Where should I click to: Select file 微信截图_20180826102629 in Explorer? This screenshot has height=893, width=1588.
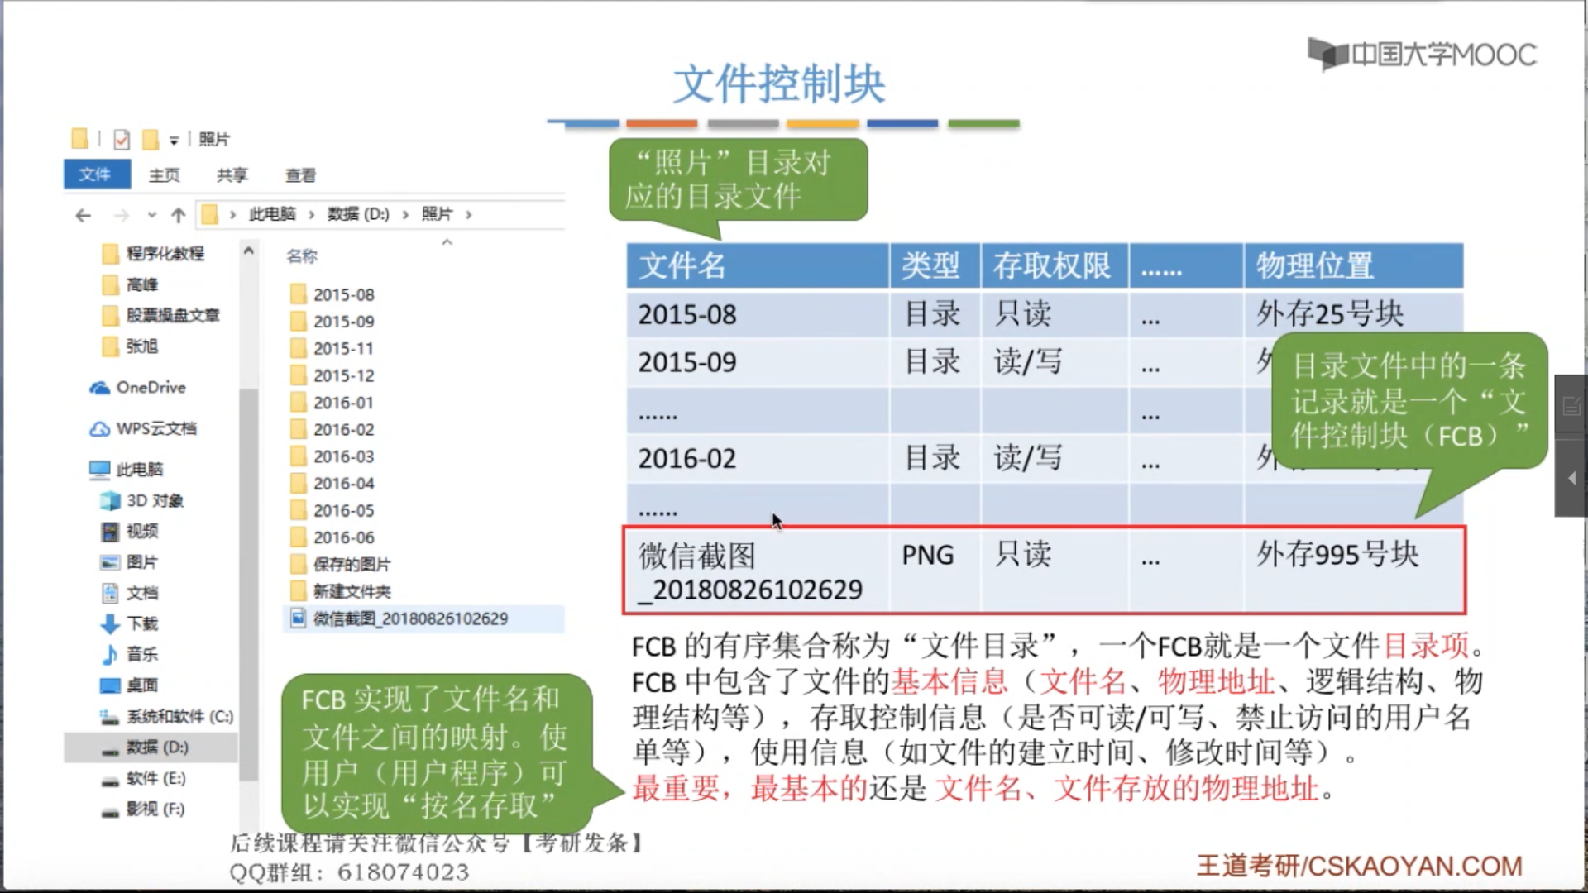click(x=424, y=618)
